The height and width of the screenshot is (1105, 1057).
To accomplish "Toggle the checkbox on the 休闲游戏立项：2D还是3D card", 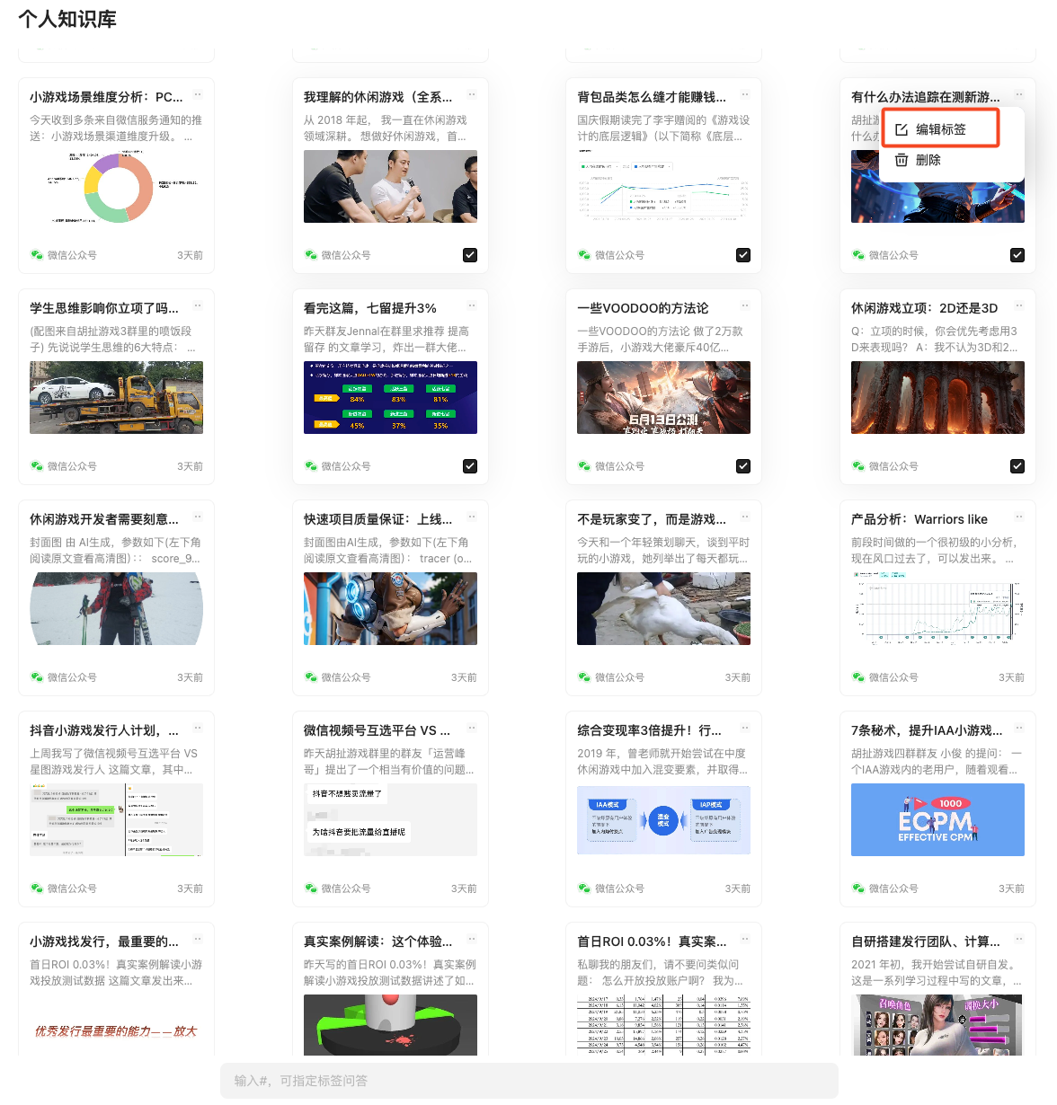I will (1017, 466).
